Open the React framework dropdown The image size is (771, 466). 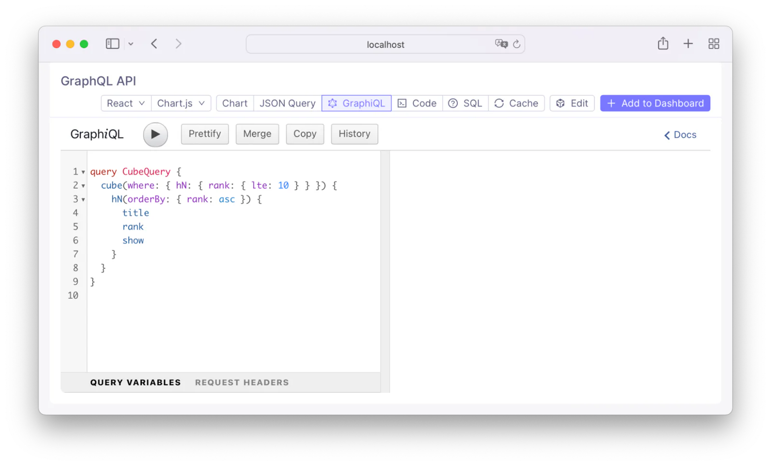click(126, 104)
